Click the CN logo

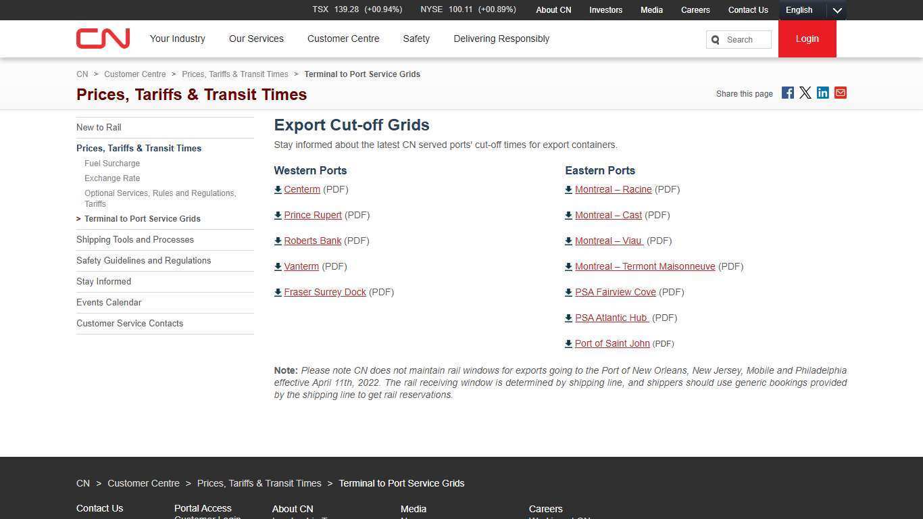103,39
